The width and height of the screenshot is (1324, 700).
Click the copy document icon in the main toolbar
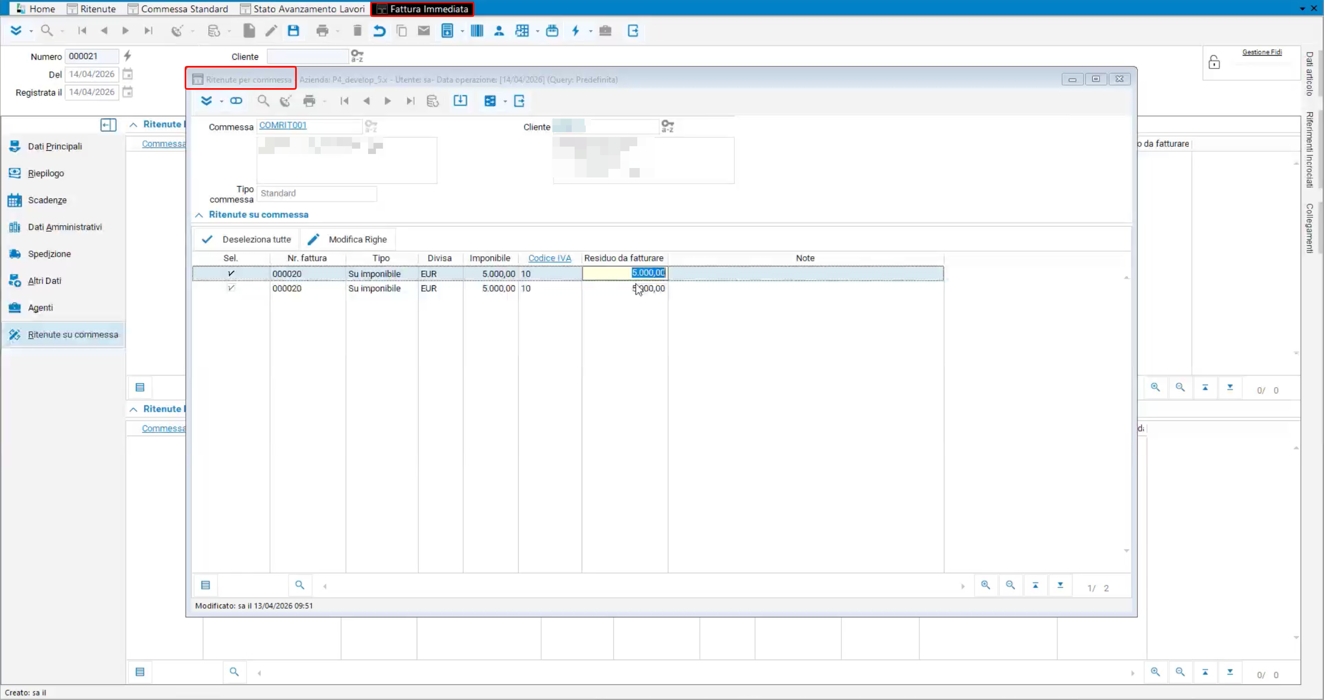click(401, 31)
